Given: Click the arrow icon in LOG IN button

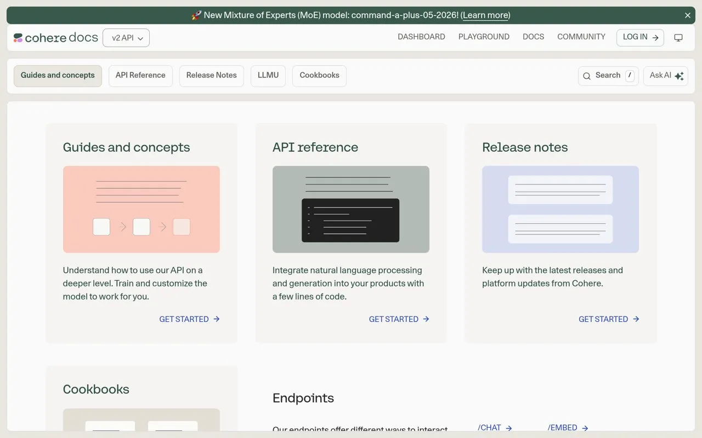Looking at the screenshot, I should 655,38.
